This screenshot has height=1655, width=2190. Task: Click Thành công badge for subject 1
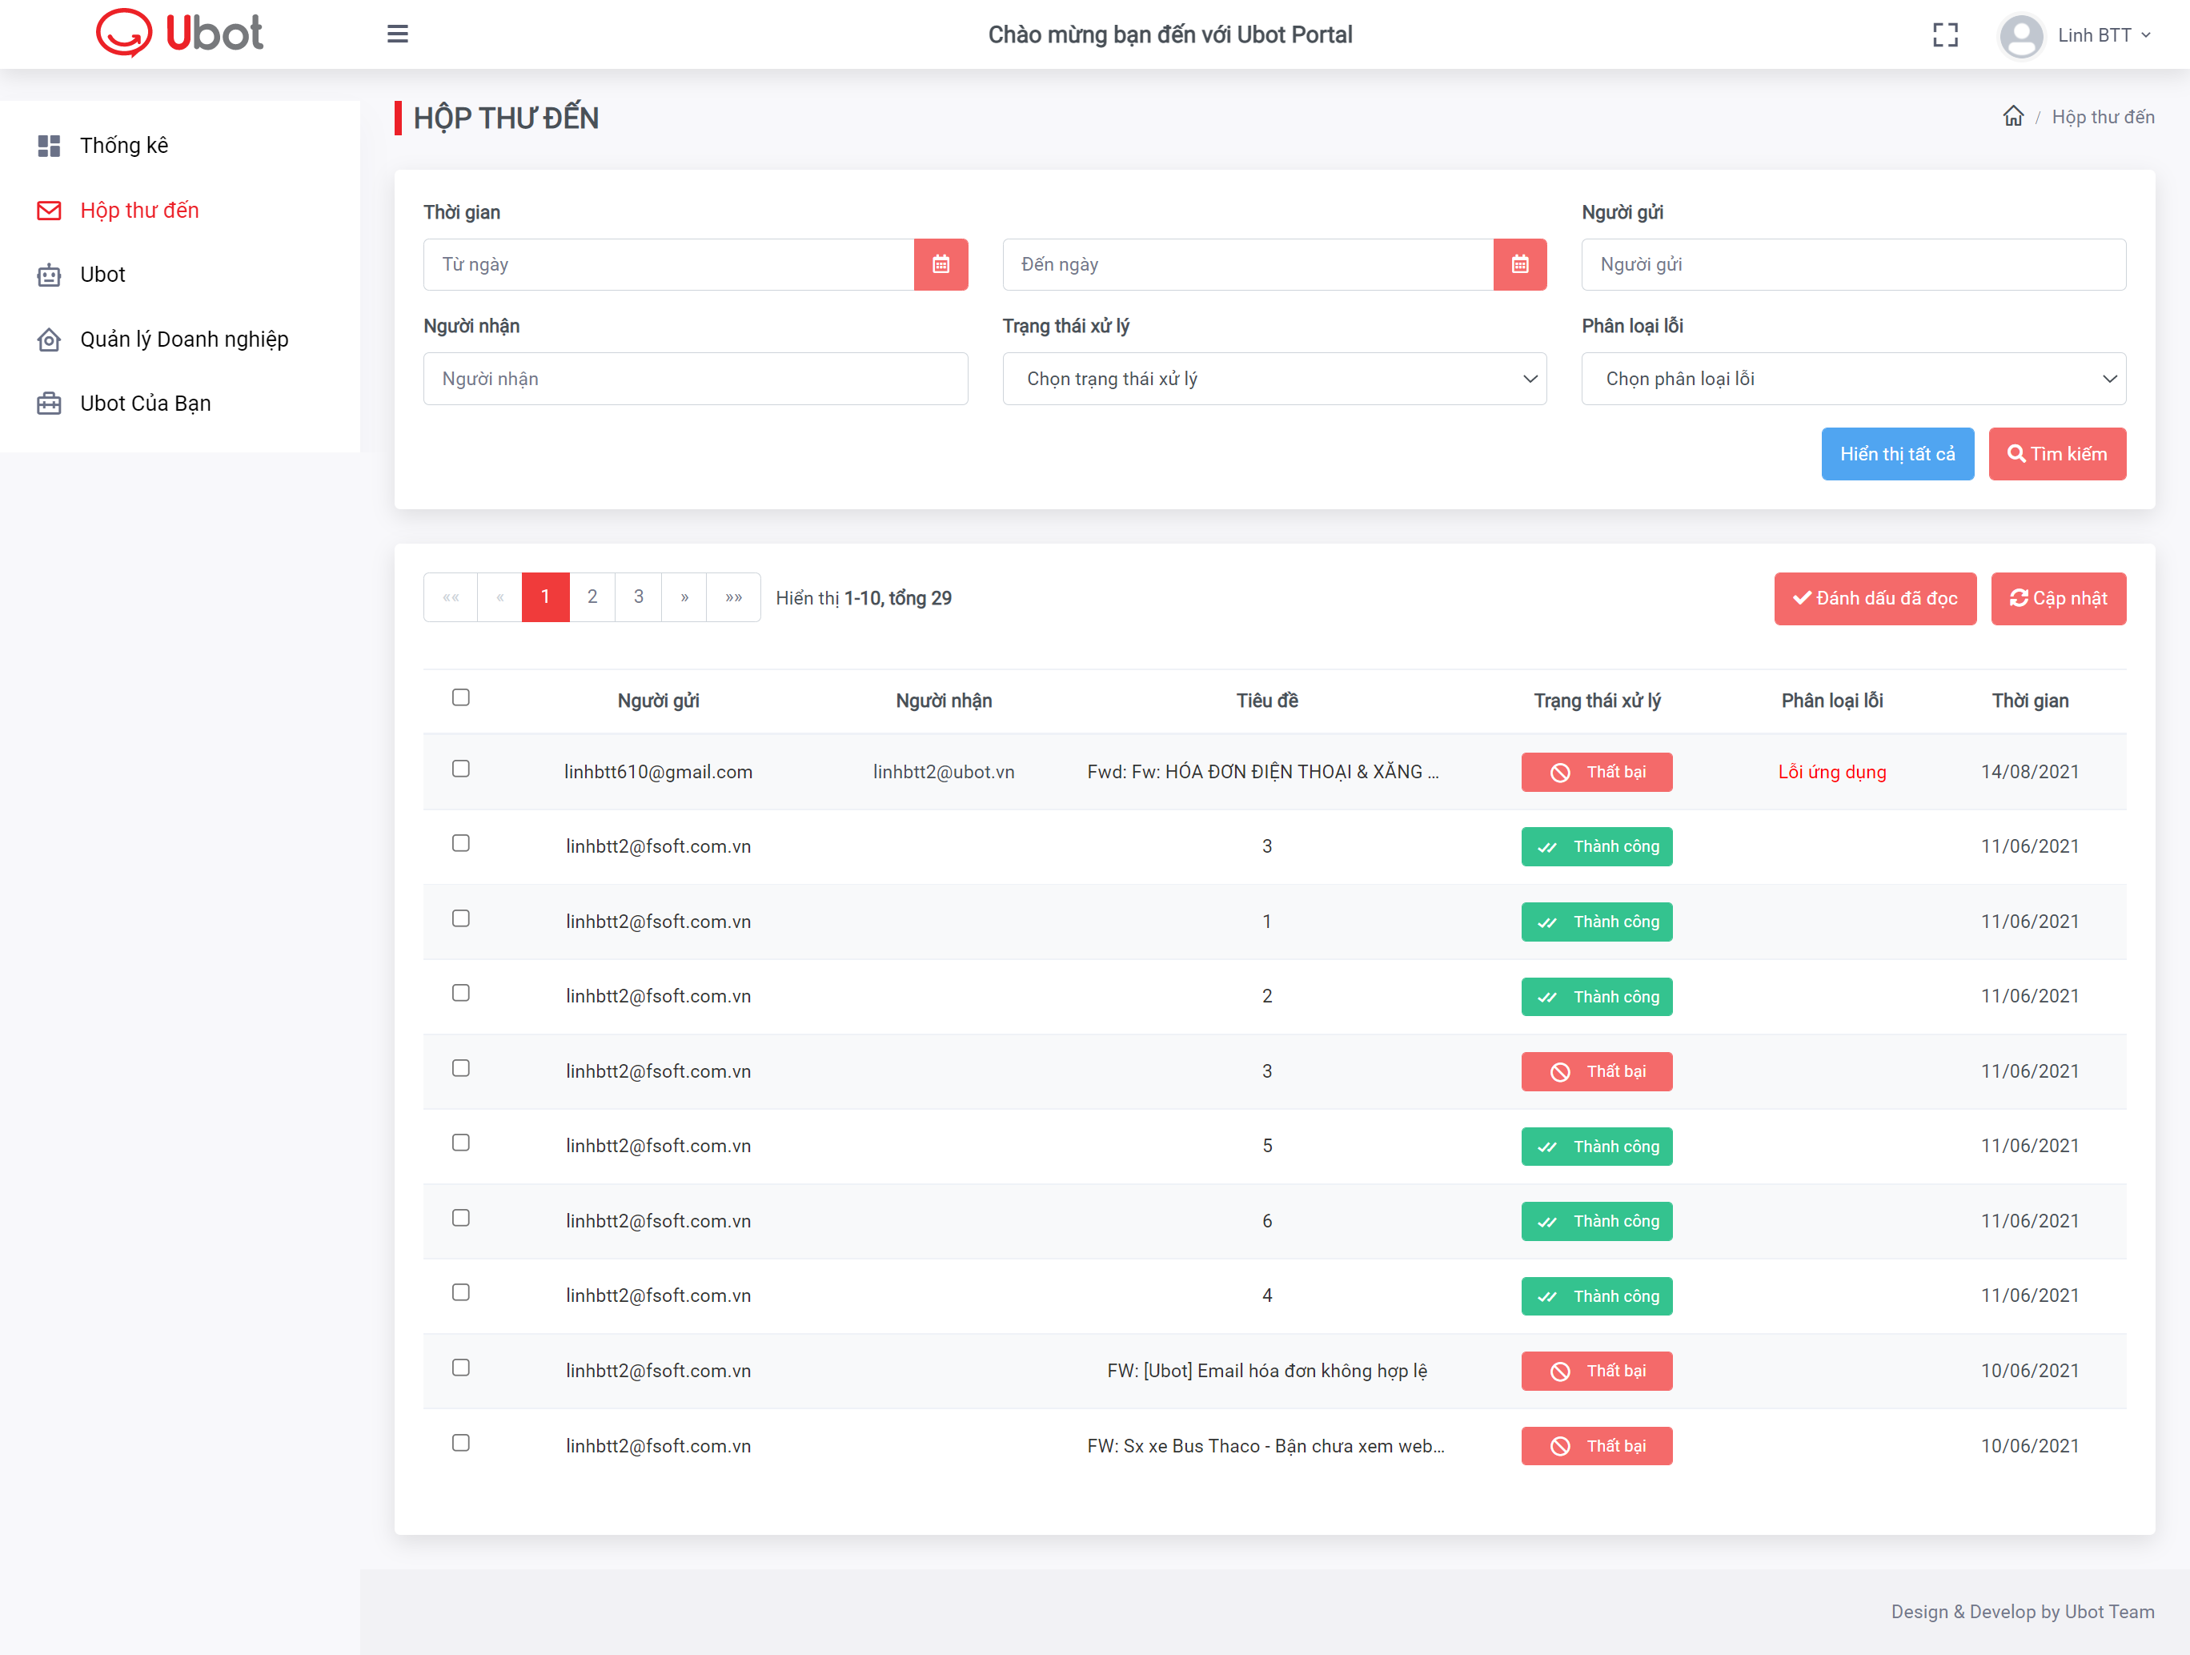click(x=1596, y=921)
